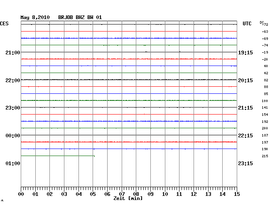Select the DC offset value '-63'
This screenshot has width=270, height=205.
[x=265, y=32]
